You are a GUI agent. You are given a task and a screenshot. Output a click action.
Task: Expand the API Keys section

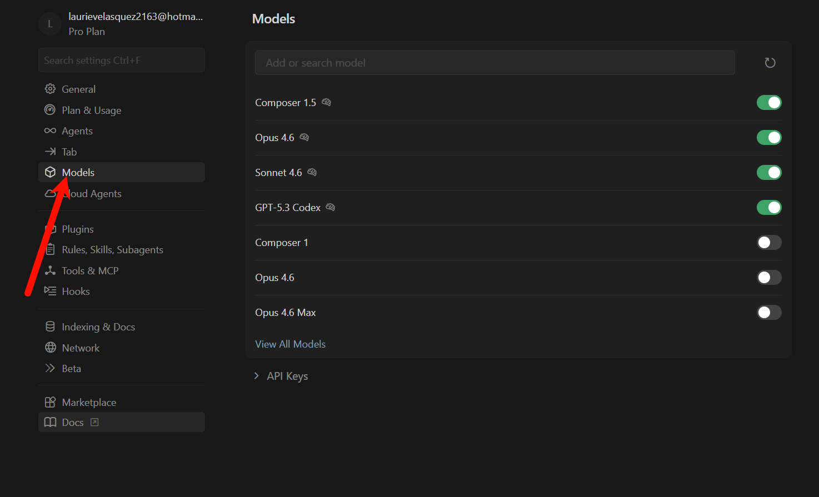pyautogui.click(x=281, y=376)
